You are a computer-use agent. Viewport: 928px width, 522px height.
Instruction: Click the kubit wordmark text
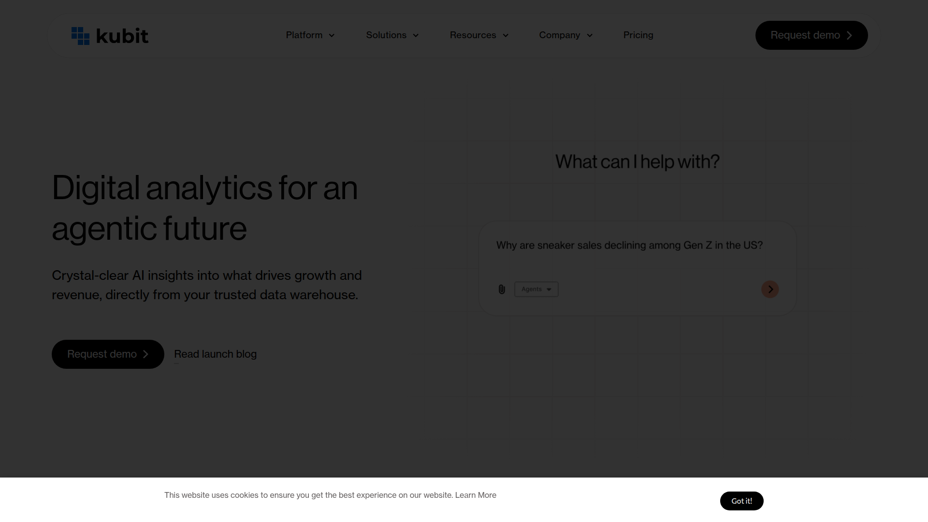122,36
